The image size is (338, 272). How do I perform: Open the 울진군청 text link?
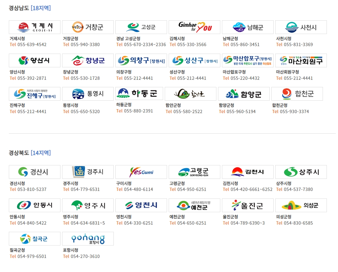point(230,217)
